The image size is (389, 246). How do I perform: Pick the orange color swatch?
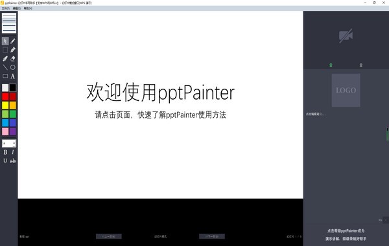click(13, 106)
